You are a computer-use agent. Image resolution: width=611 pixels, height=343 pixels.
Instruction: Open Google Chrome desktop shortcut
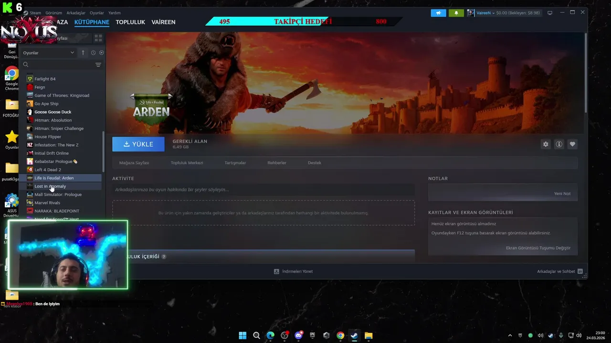click(11, 78)
